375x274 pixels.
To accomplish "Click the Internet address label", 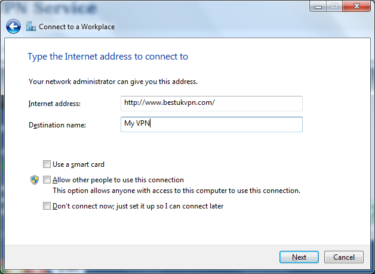I will (54, 104).
